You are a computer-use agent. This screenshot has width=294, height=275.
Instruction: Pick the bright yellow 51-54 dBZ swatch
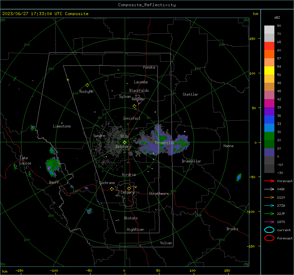click(x=269, y=70)
